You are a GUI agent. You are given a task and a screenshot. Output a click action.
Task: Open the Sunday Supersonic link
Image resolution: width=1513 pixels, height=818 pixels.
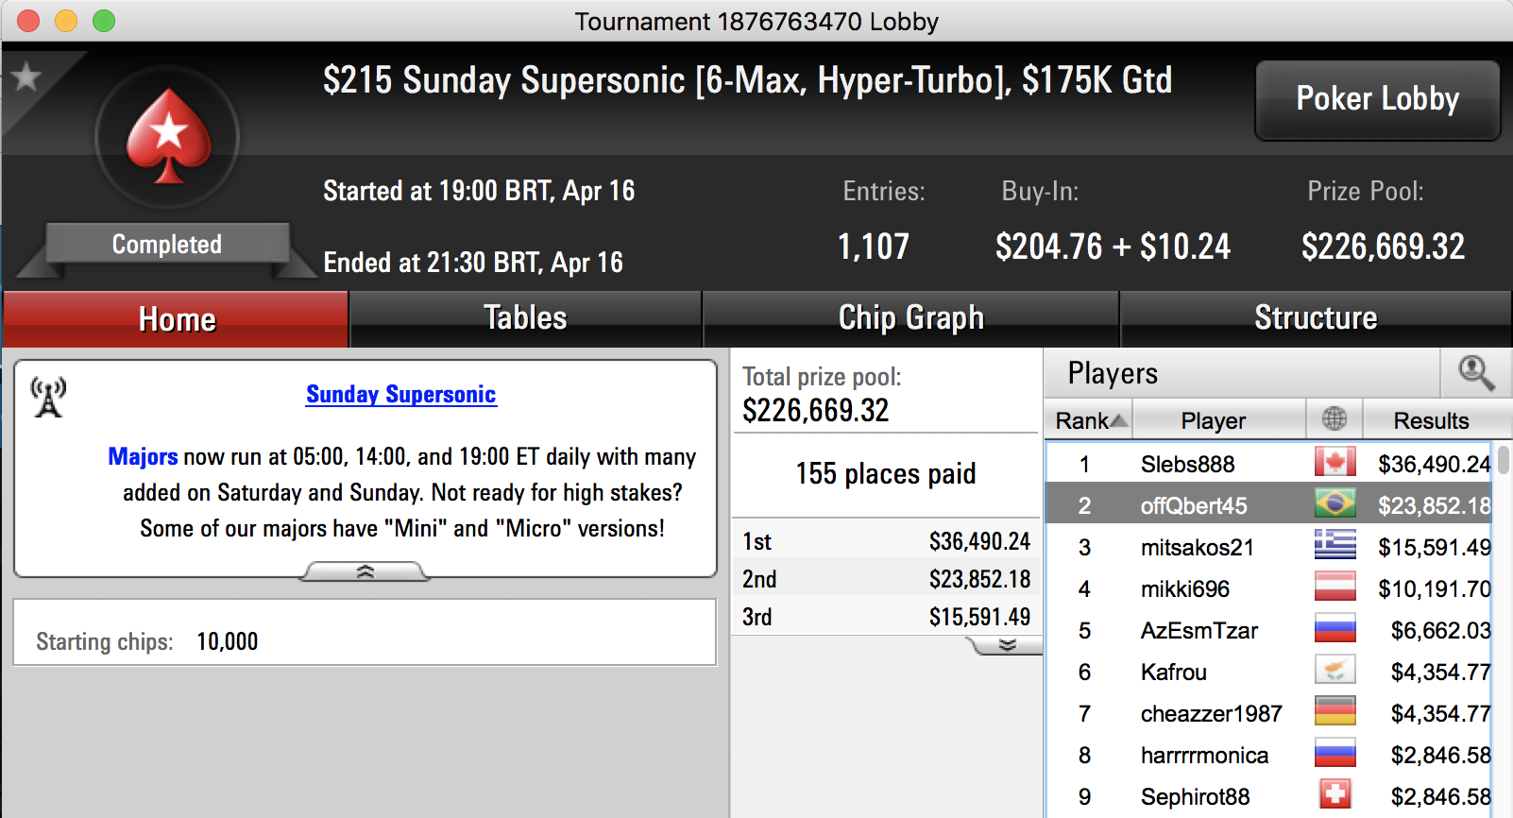pos(400,394)
